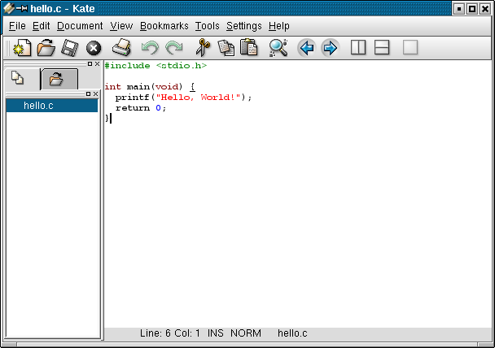The height and width of the screenshot is (348, 495).
Task: Open the Bookmarks menu
Action: [x=164, y=26]
